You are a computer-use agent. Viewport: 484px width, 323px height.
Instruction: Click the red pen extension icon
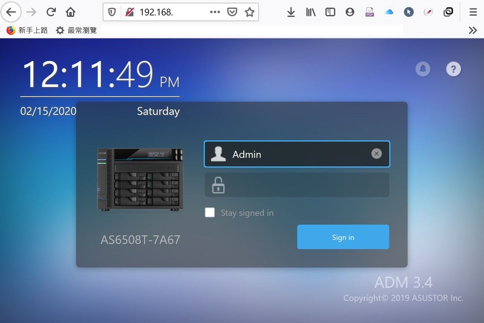point(428,12)
